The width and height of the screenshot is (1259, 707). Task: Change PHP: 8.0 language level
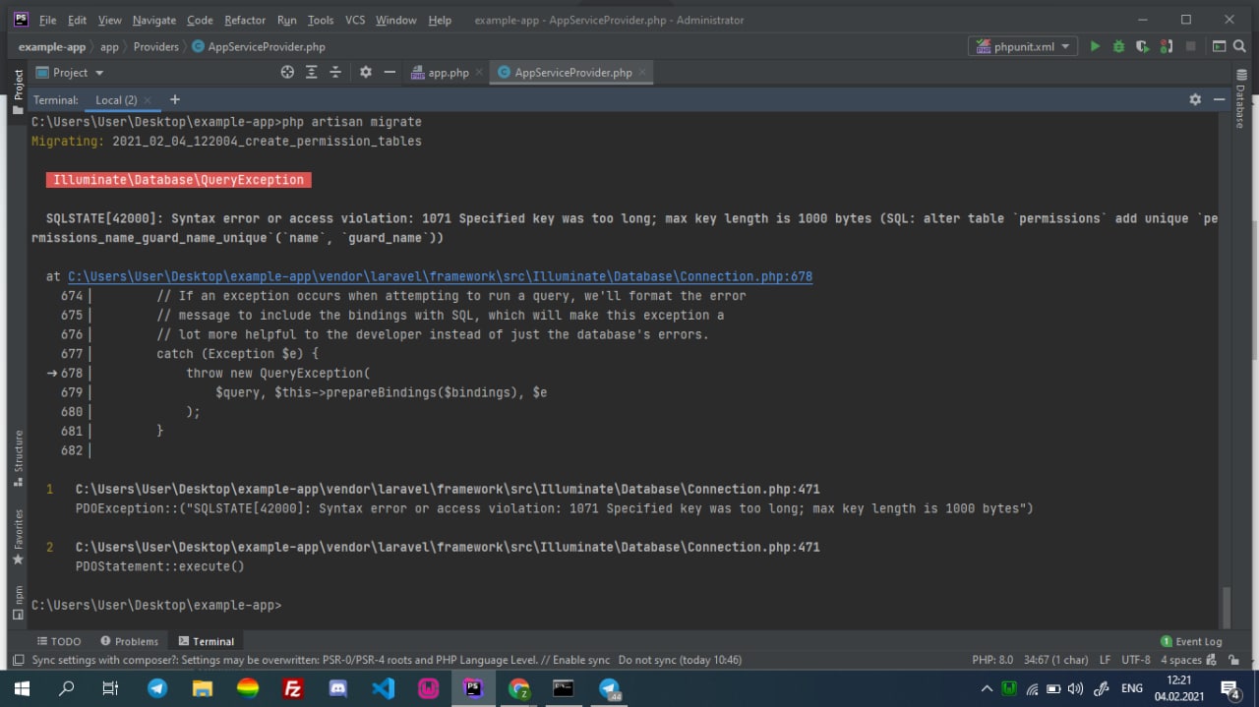992,660
